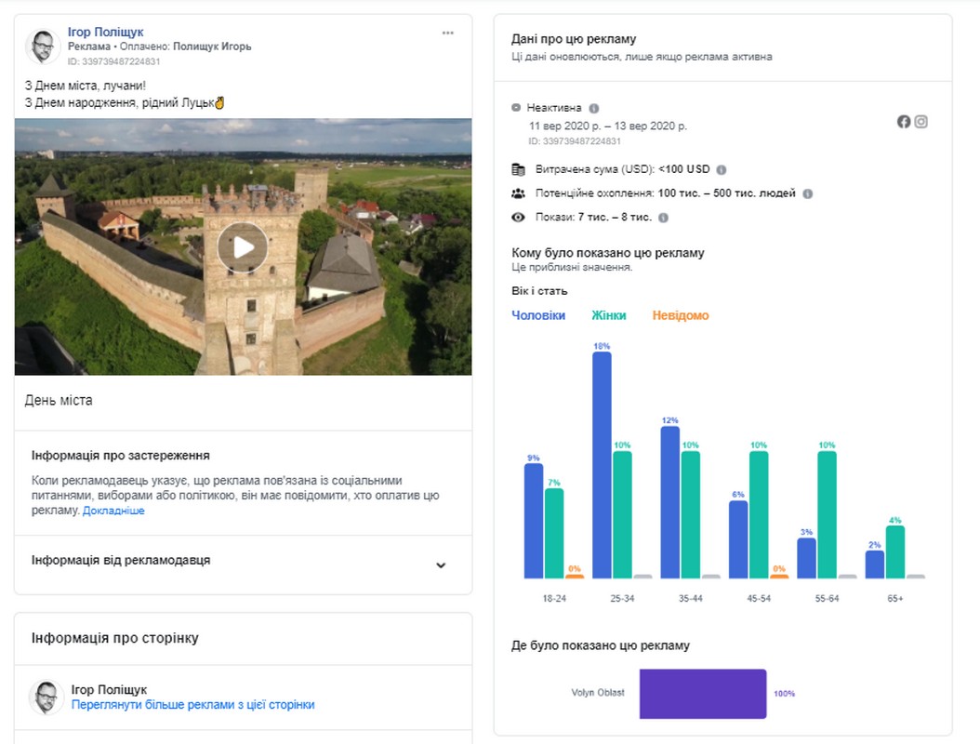
Task: Click info icon beside Витрачена сума
Action: coord(722,170)
